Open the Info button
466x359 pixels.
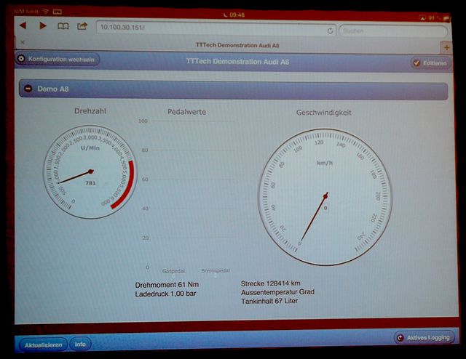pos(80,344)
